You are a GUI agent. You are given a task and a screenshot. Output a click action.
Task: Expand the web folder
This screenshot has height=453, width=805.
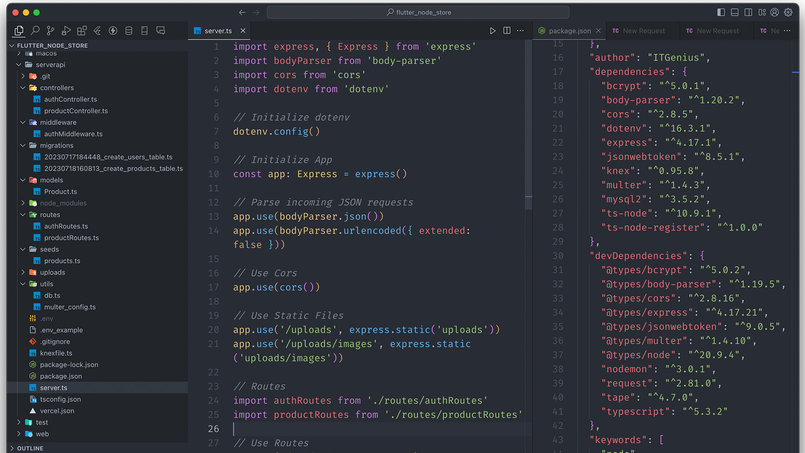point(18,434)
